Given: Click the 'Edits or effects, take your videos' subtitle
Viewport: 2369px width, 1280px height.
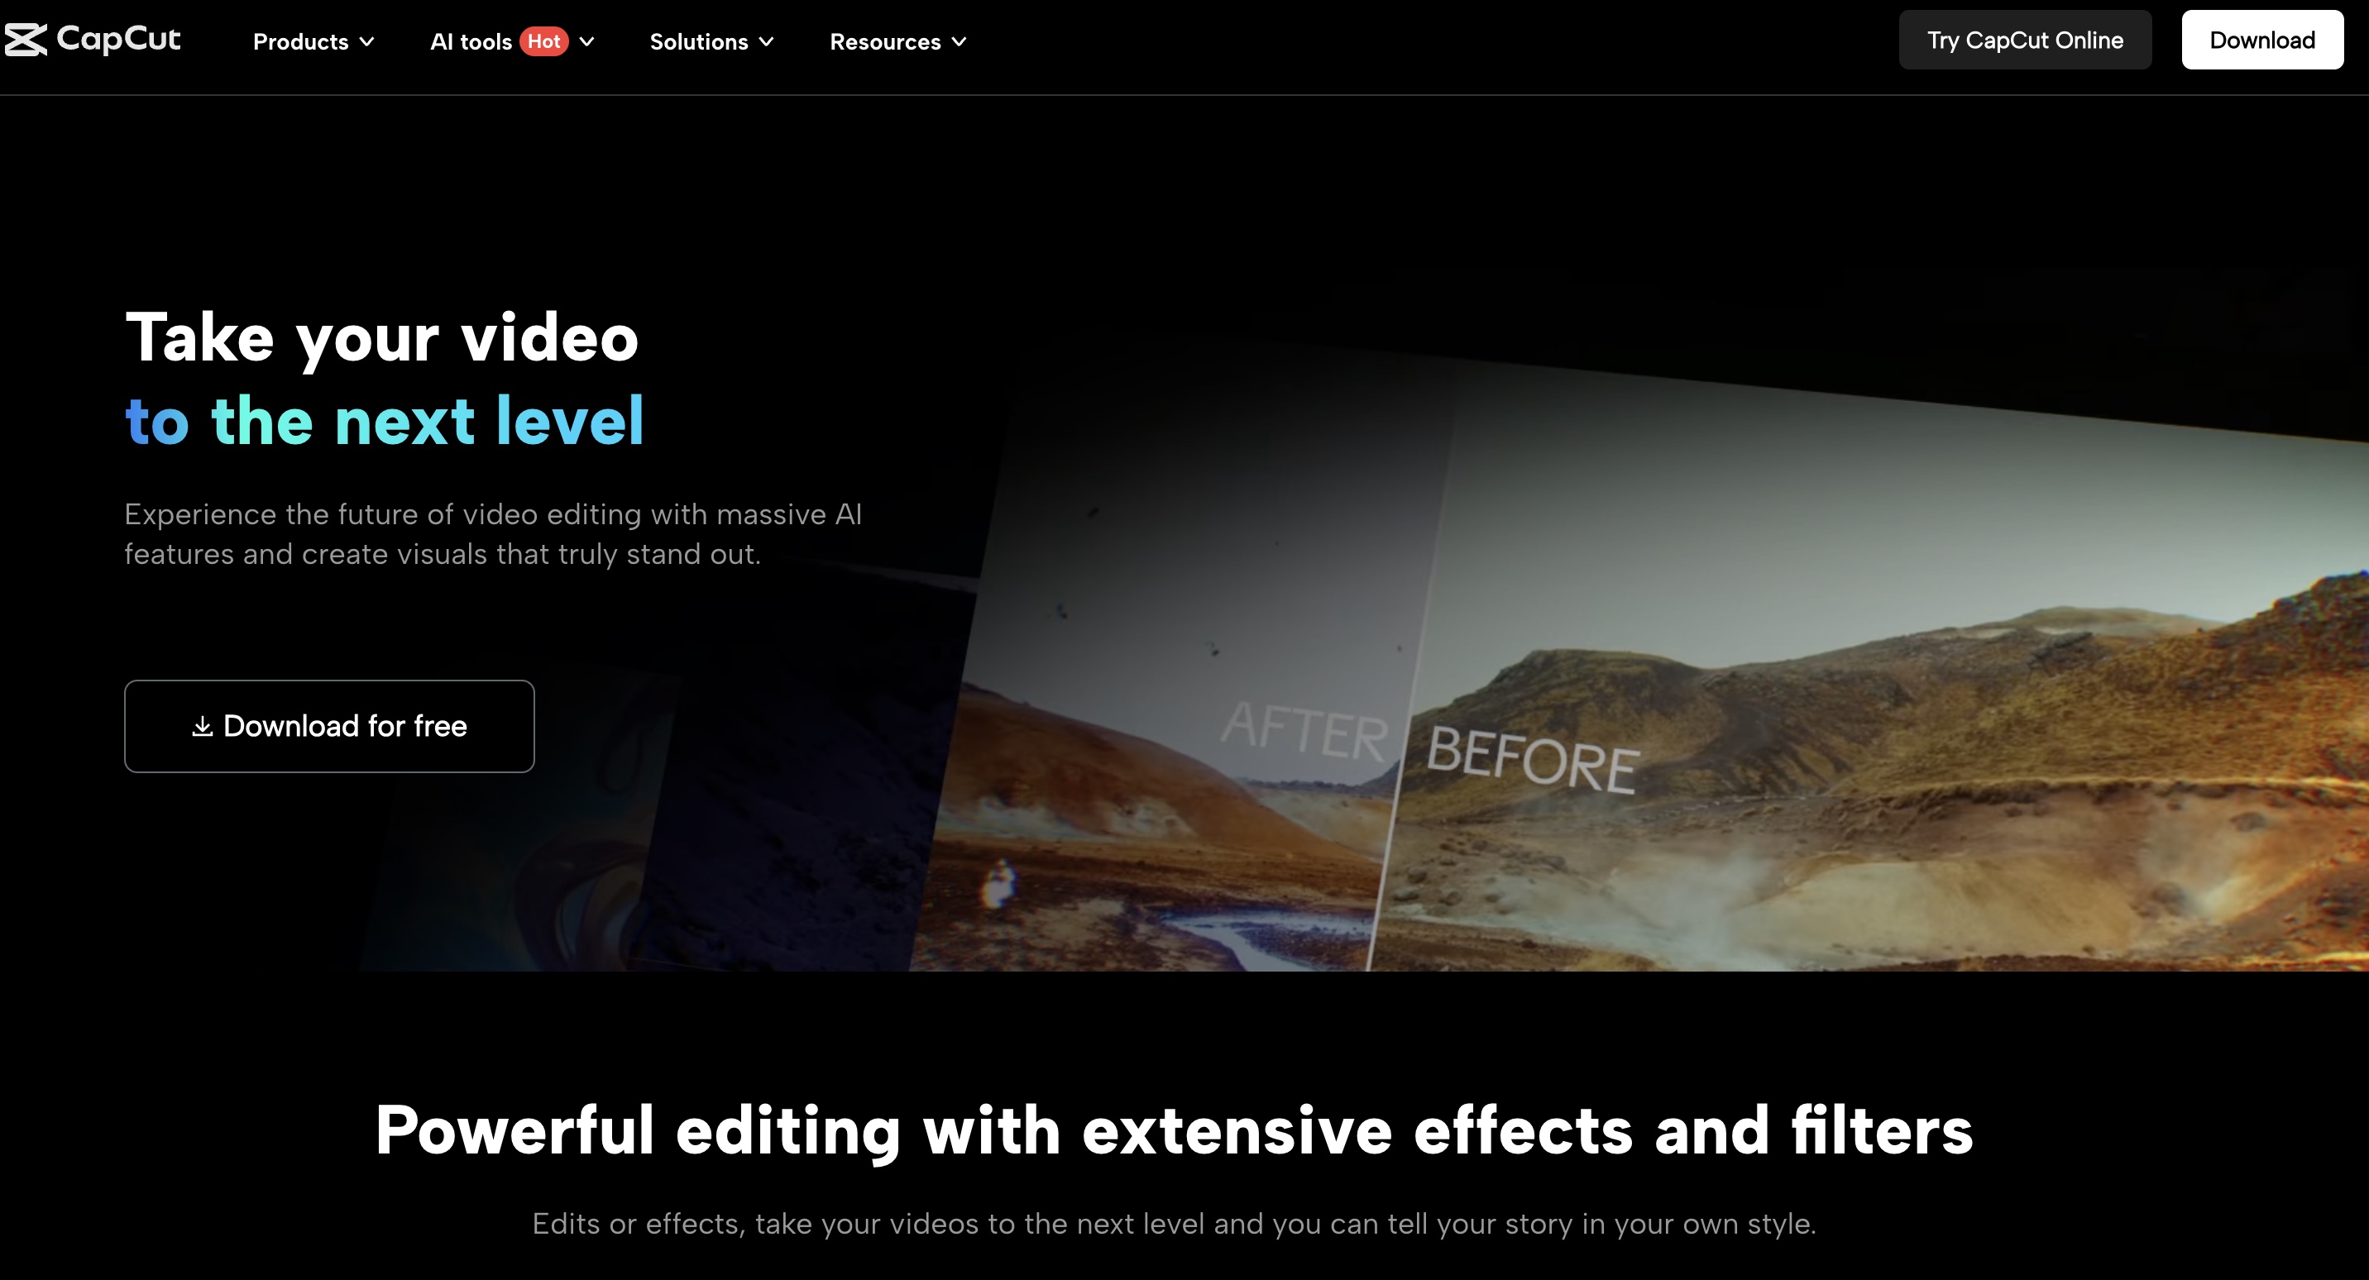Looking at the screenshot, I should (1175, 1224).
